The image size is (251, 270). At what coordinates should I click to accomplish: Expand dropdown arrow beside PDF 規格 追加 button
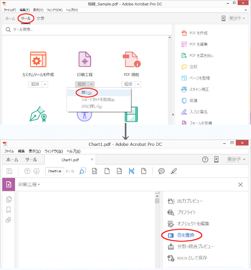pyautogui.click(x=138, y=84)
